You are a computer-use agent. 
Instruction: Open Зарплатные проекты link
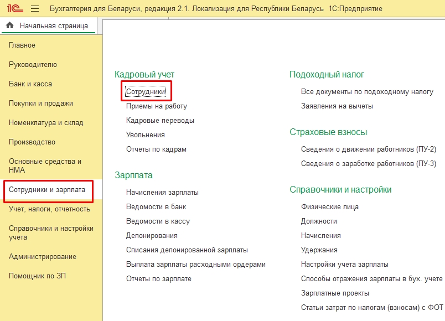coord(335,293)
